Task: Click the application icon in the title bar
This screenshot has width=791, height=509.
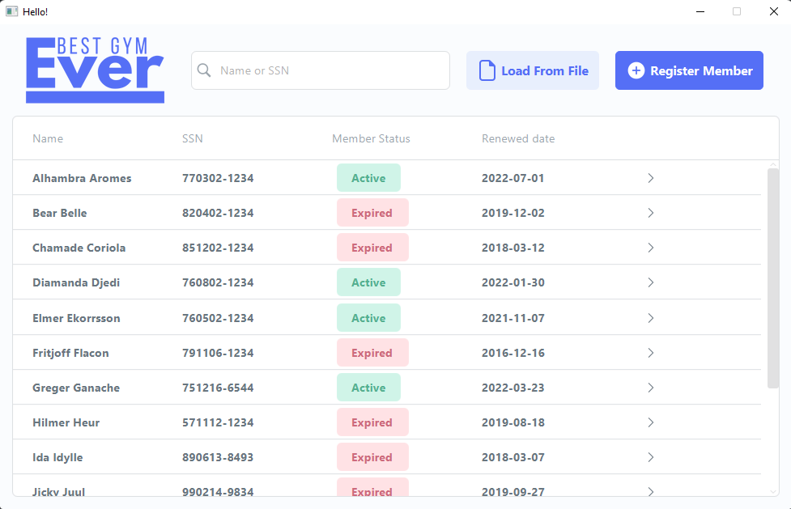Action: point(11,11)
